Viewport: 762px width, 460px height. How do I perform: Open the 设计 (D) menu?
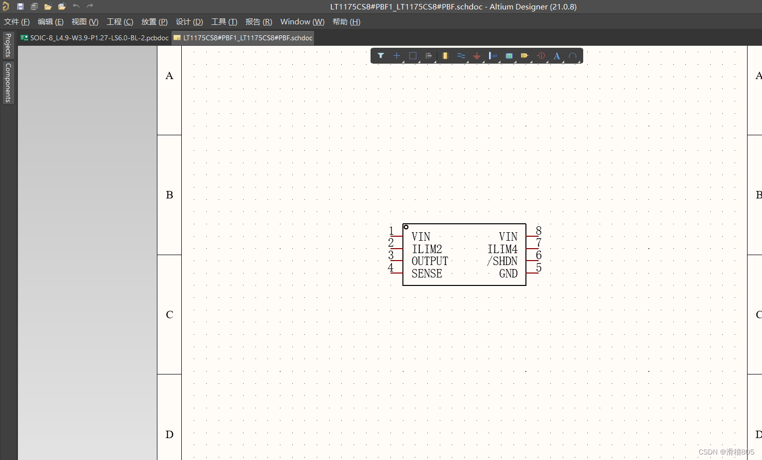189,22
